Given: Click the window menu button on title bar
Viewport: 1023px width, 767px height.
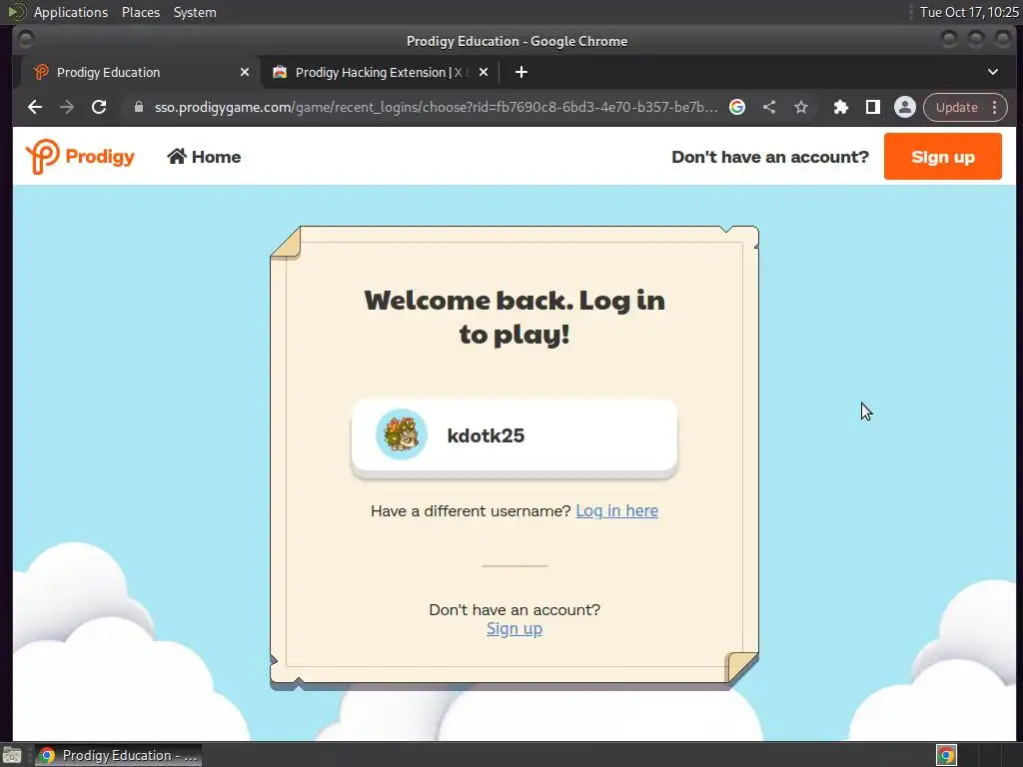Looking at the screenshot, I should 25,40.
